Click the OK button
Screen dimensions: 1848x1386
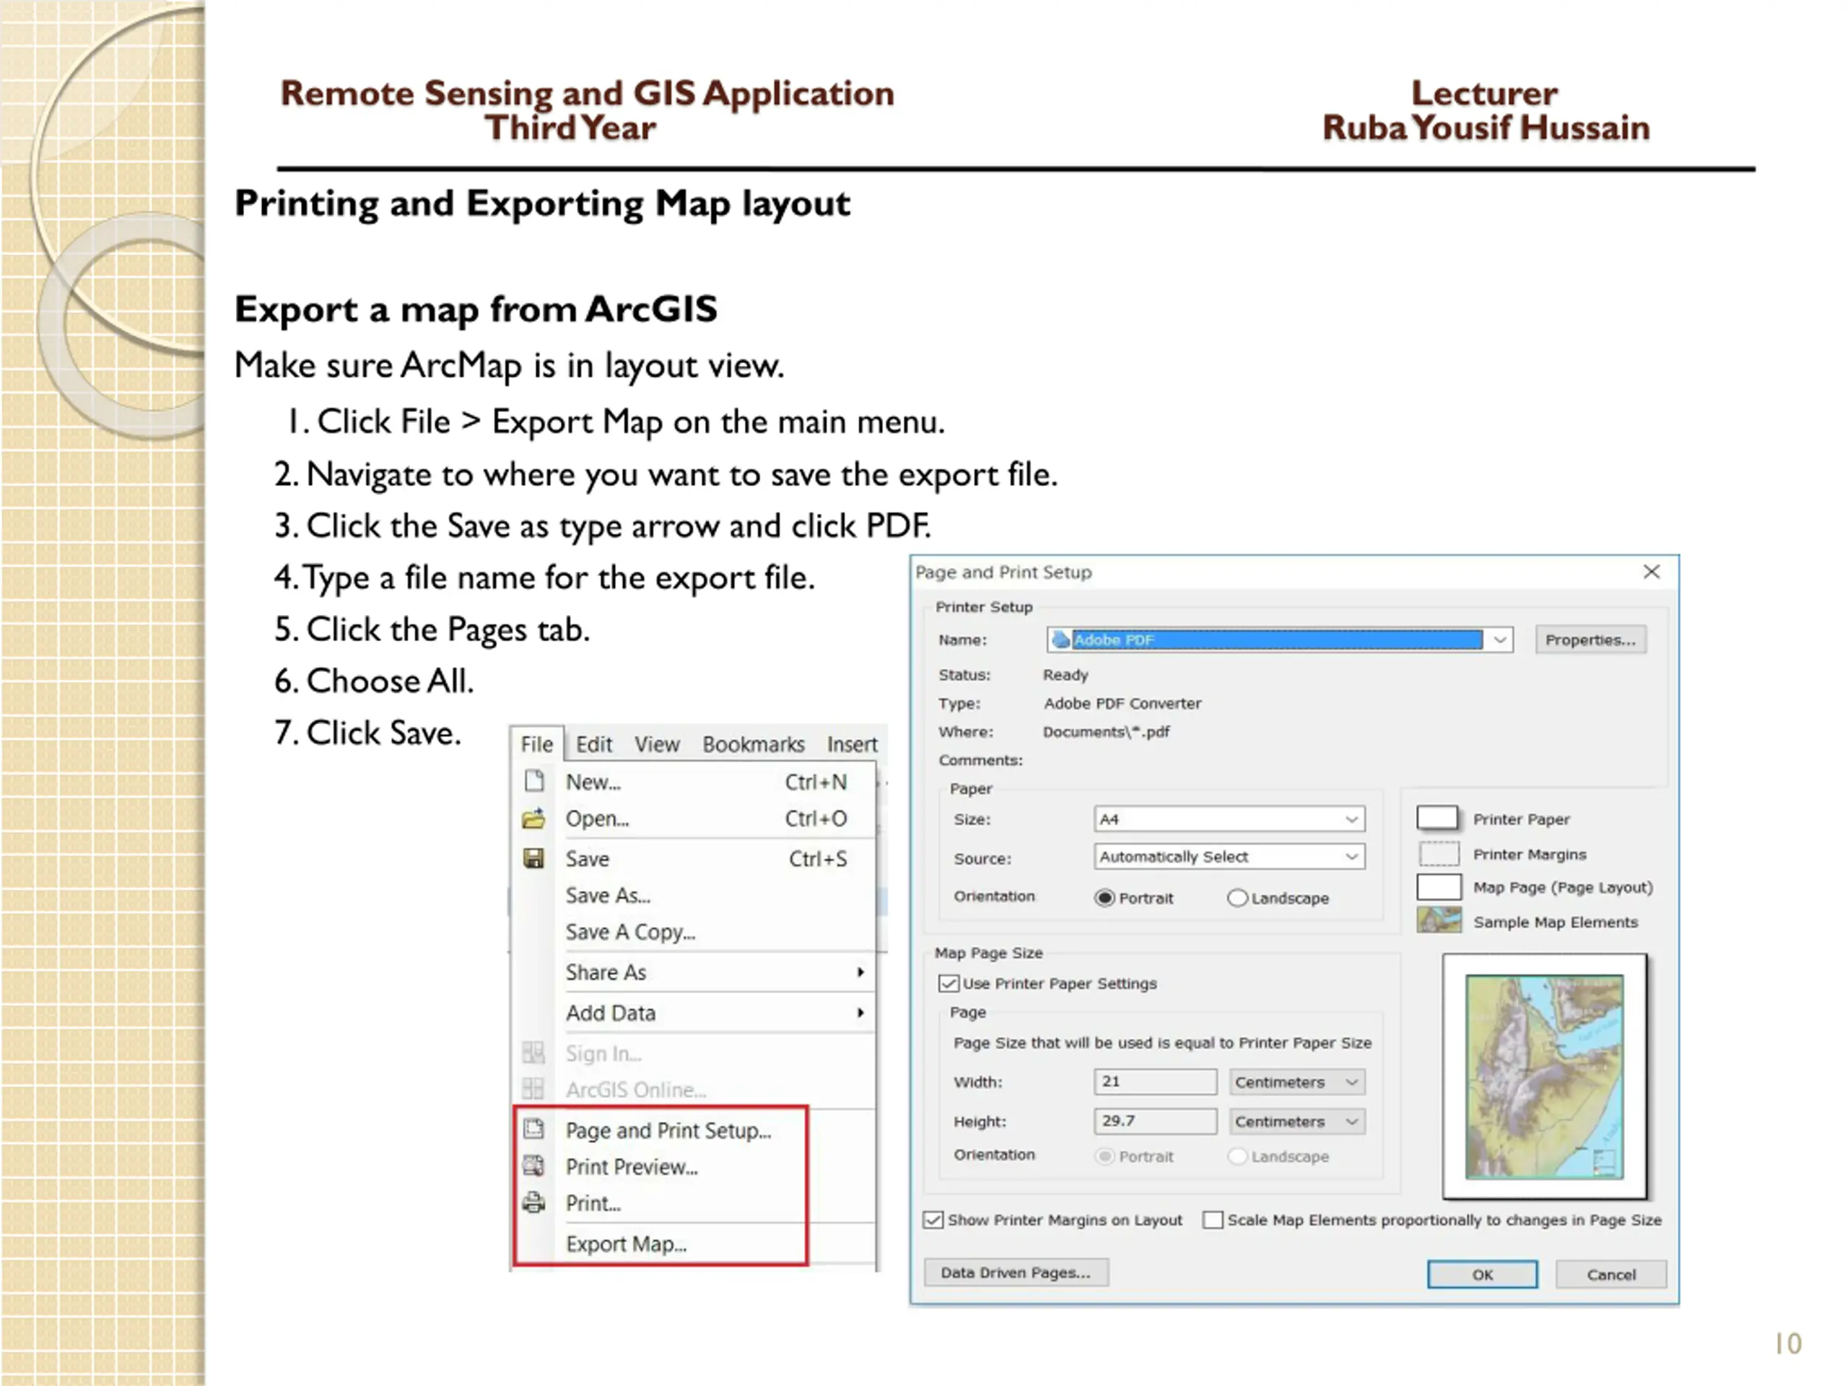pyautogui.click(x=1482, y=1274)
